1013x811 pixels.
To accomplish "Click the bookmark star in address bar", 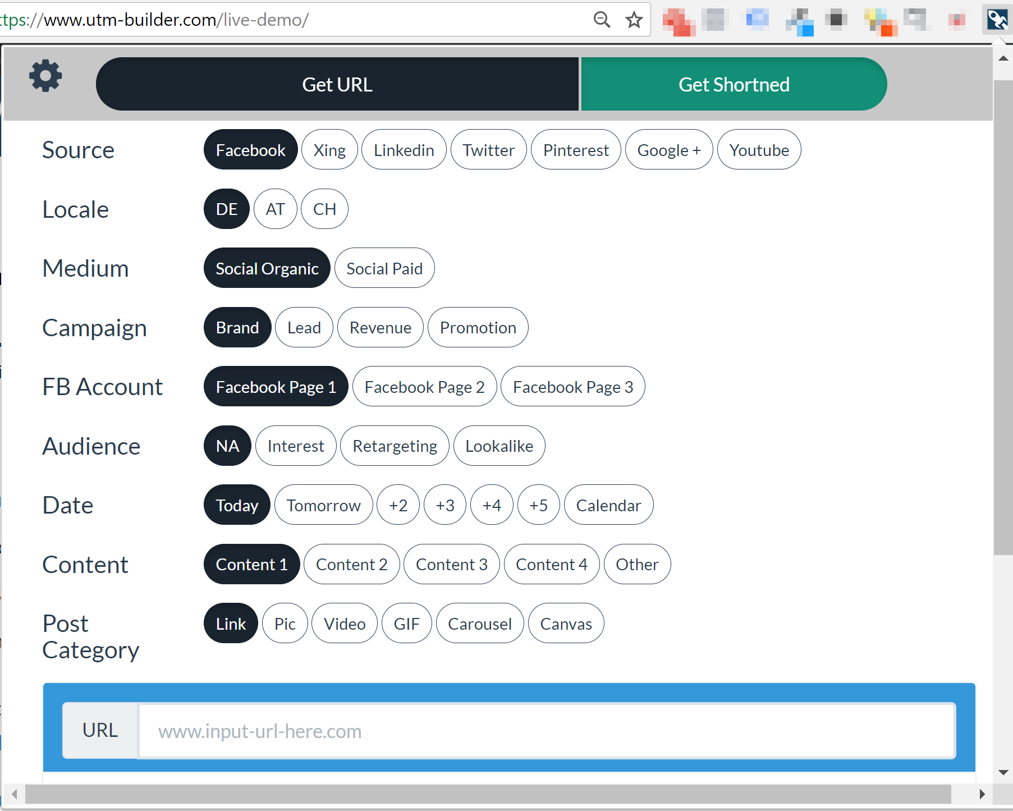I will coord(634,20).
